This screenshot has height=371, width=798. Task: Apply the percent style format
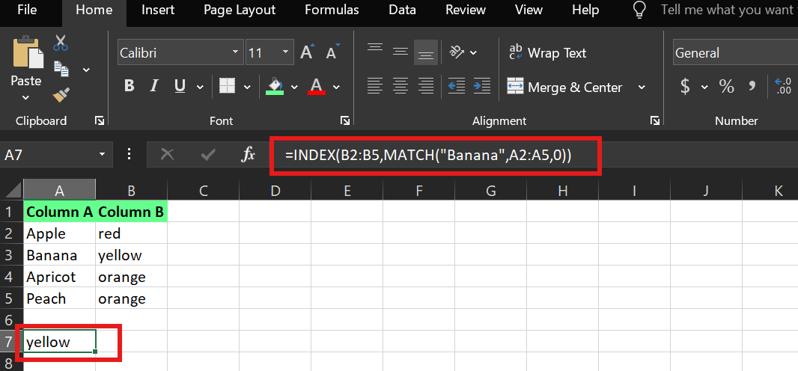[726, 87]
